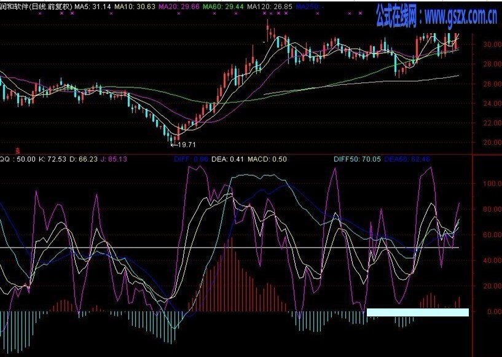Viewport: 502px width, 357px height.
Task: Click the 40.00 indicator axis label
Action: click(492, 261)
